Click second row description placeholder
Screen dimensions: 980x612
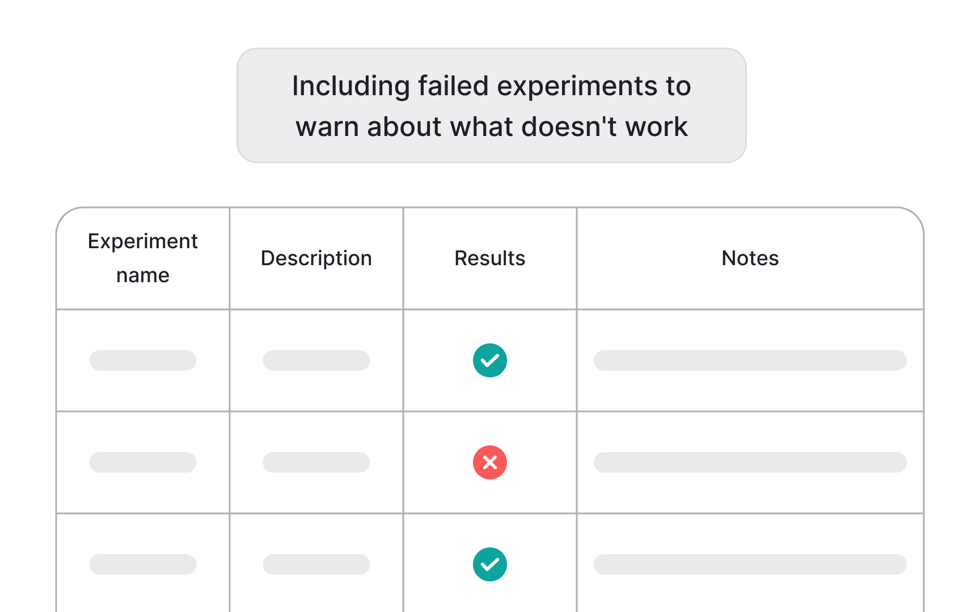tap(316, 462)
